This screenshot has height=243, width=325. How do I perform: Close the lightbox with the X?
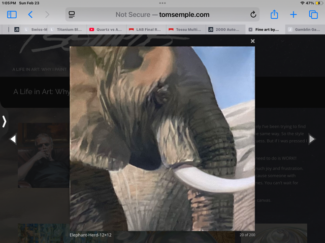pyautogui.click(x=252, y=41)
